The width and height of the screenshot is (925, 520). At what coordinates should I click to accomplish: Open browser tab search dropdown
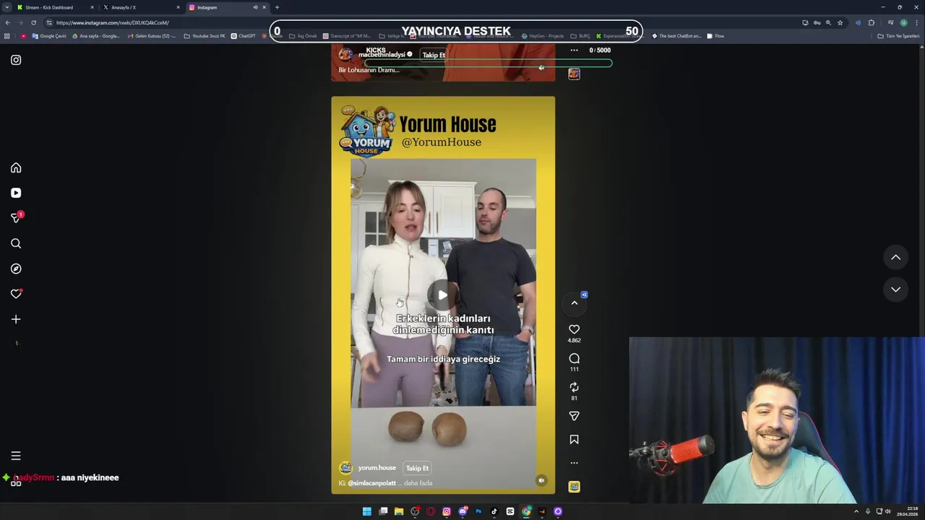7,7
